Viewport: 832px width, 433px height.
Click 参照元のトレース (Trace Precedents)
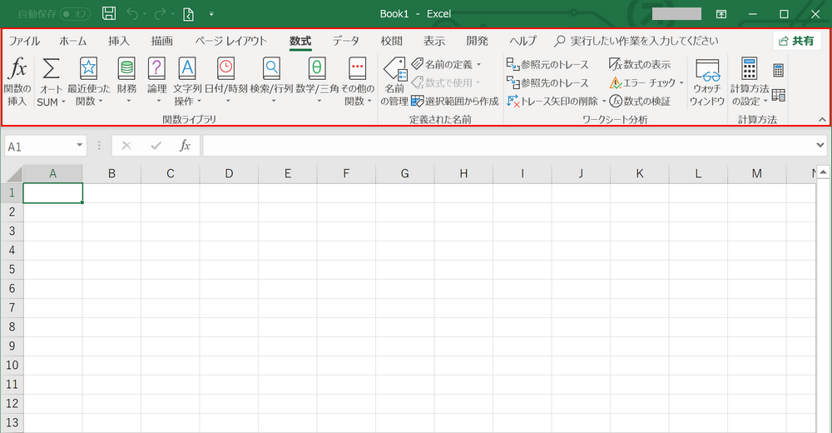pos(547,64)
